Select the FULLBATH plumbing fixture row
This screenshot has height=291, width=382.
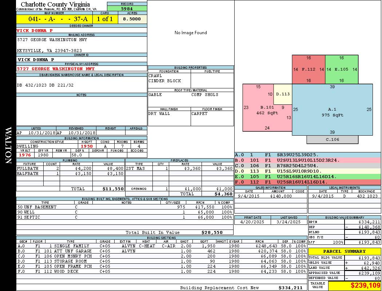click(x=71, y=168)
